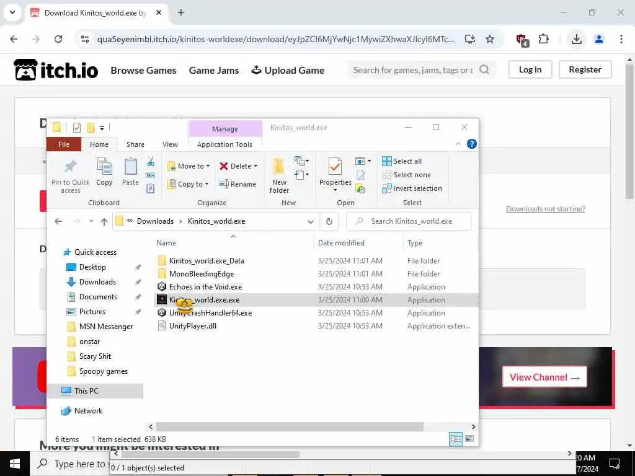The height and width of the screenshot is (476, 635).
Task: Click the Edit icon in Open group
Action: tap(360, 175)
